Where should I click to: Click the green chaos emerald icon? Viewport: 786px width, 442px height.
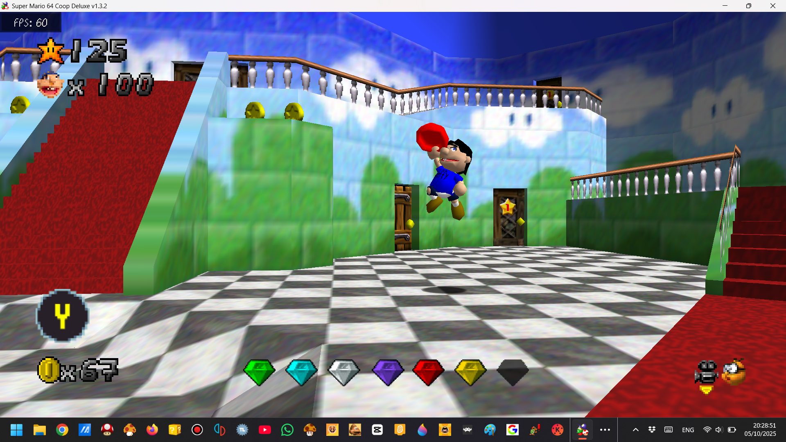click(259, 372)
